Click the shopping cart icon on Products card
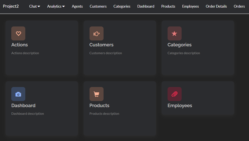 point(96,94)
